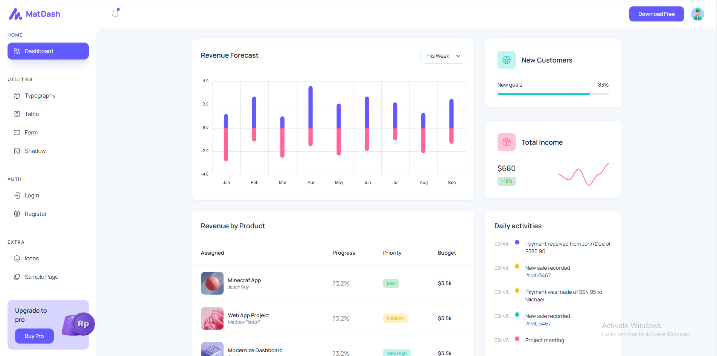Open the Table utility page

32,114
